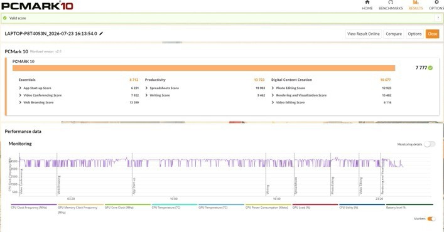Toggle GPU Temperature legend series
Viewport: 444px width, 232px height.
pyautogui.click(x=221, y=206)
